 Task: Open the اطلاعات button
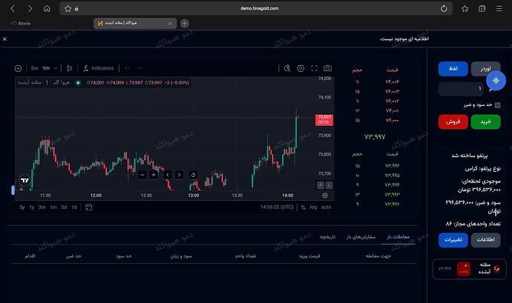485,240
